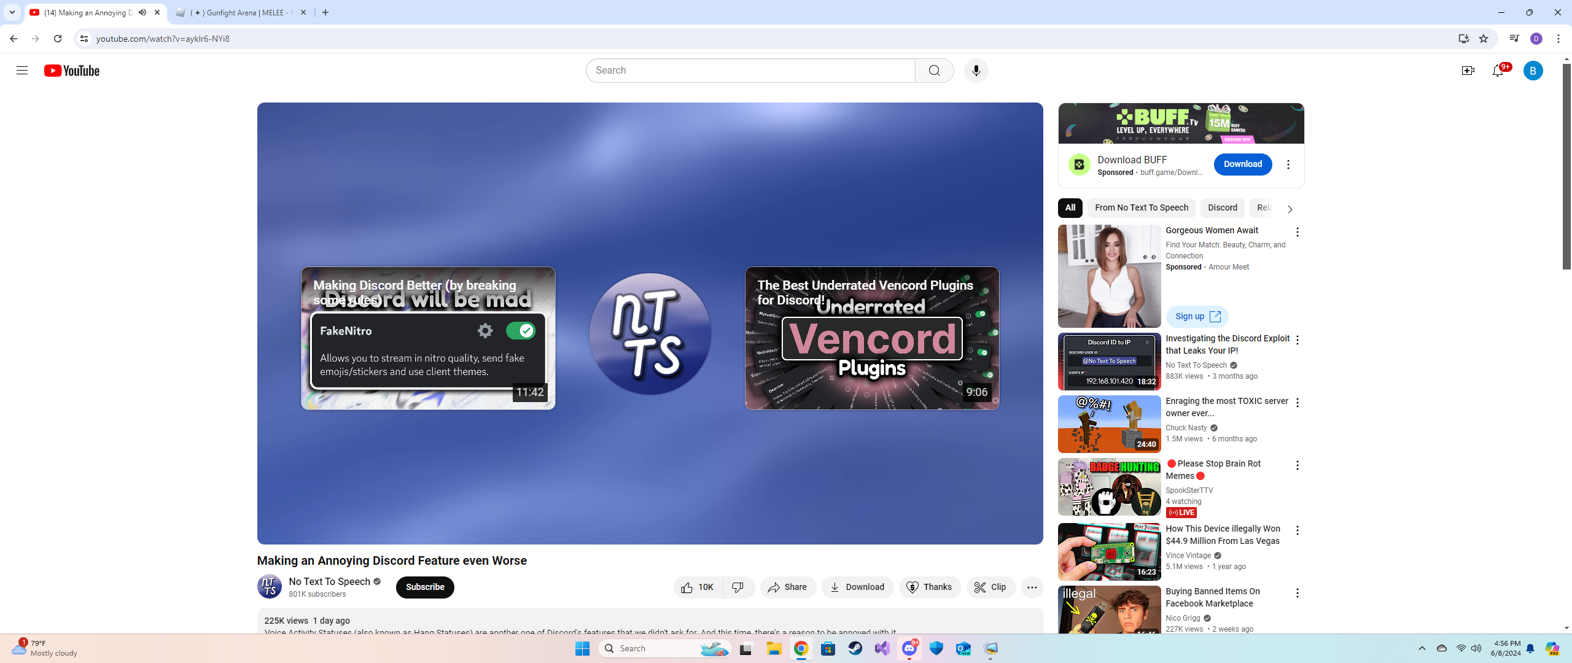The width and height of the screenshot is (1572, 663).
Task: Click the page vertical scrollbar
Action: point(1566,166)
